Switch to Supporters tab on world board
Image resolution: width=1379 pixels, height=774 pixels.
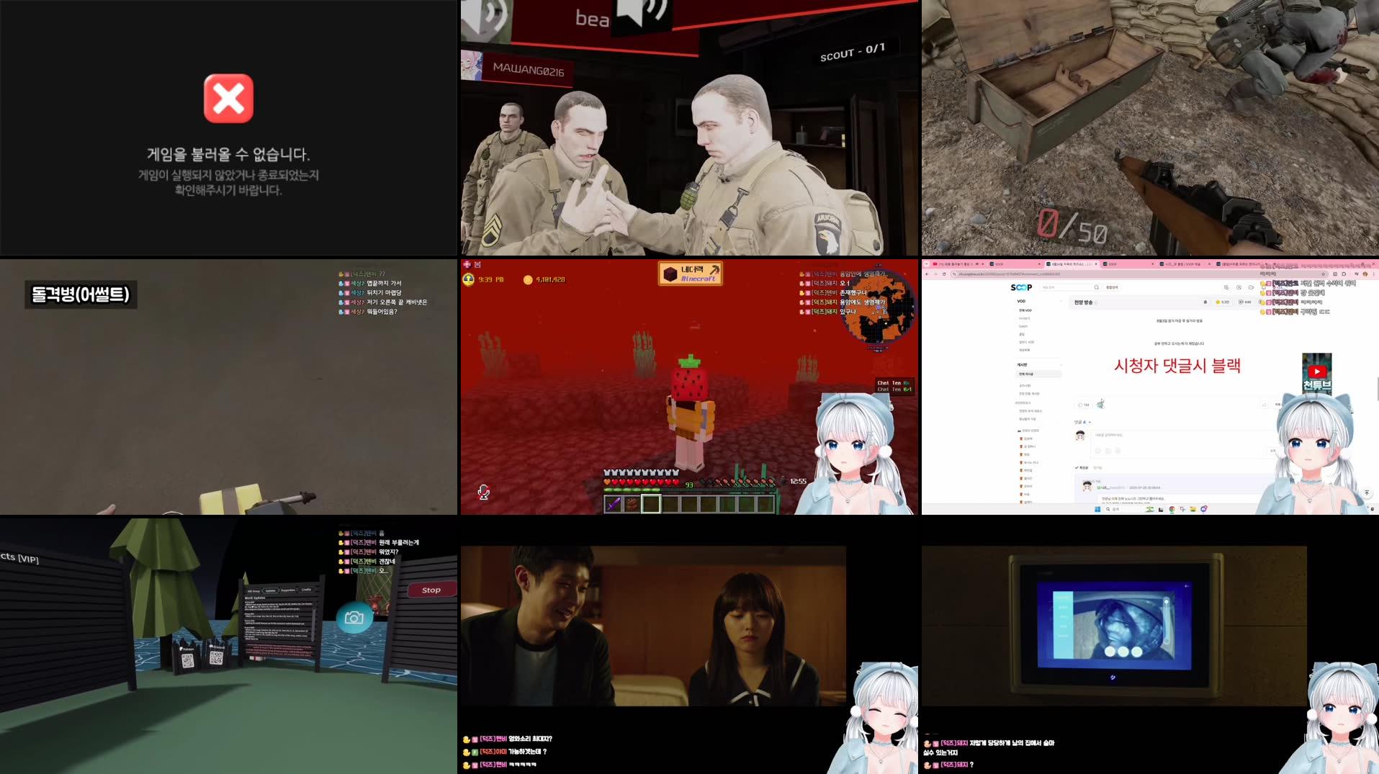tap(287, 590)
